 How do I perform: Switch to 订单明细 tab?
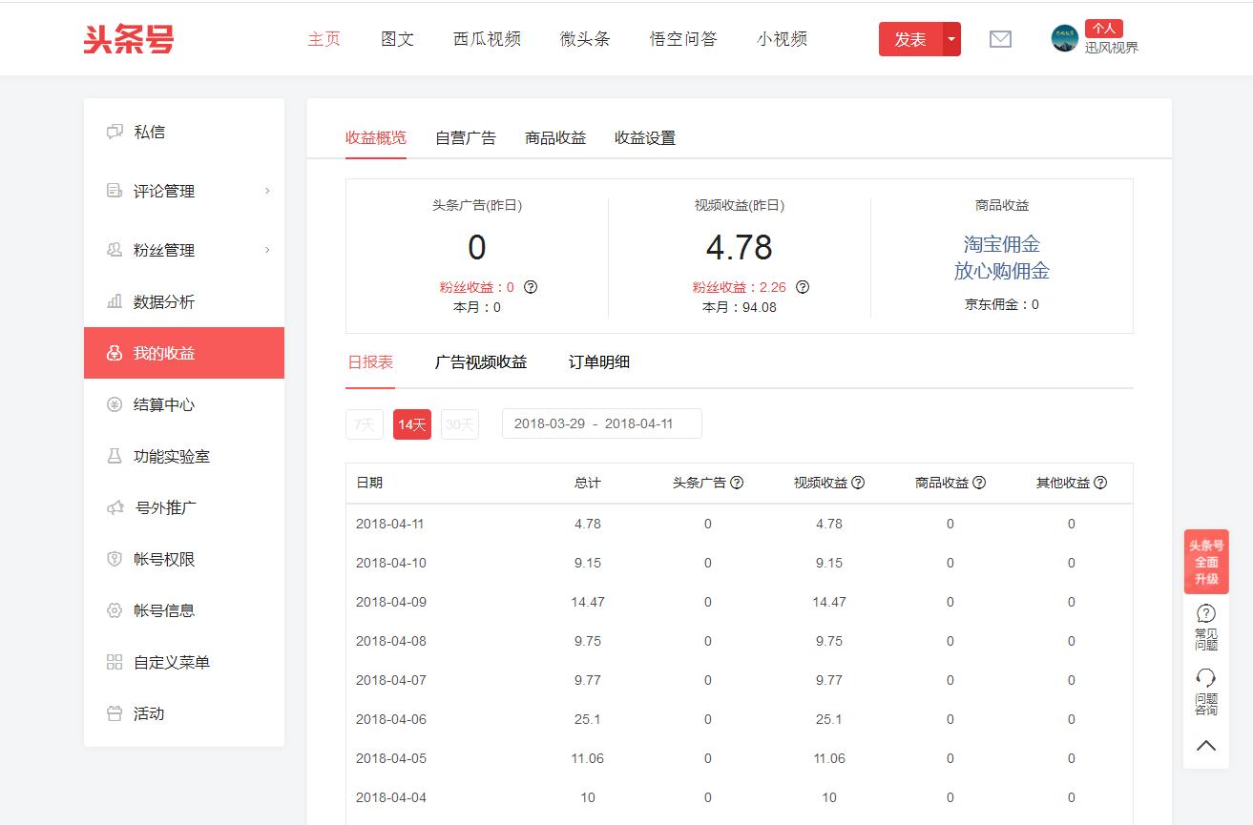(599, 362)
